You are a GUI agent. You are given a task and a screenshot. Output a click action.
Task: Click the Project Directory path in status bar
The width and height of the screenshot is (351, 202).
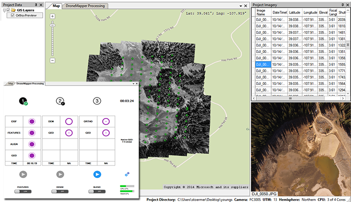point(205,199)
